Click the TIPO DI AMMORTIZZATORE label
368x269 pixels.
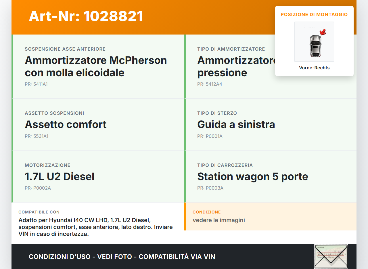[x=231, y=49]
